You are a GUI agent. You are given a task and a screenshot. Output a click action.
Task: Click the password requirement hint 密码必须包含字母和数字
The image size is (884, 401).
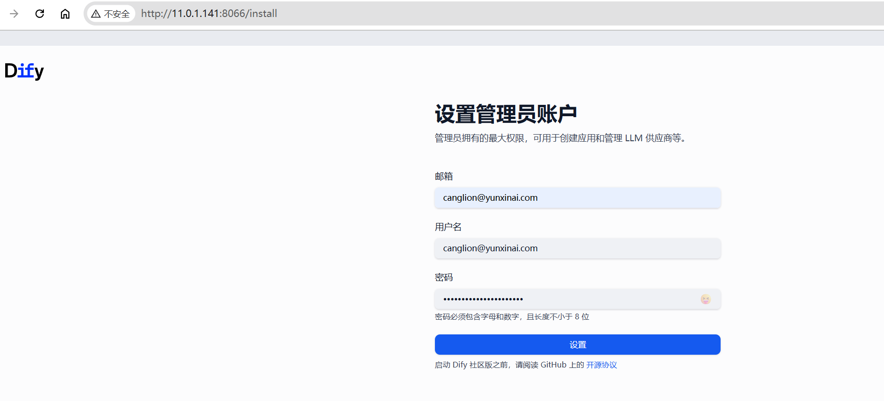512,316
